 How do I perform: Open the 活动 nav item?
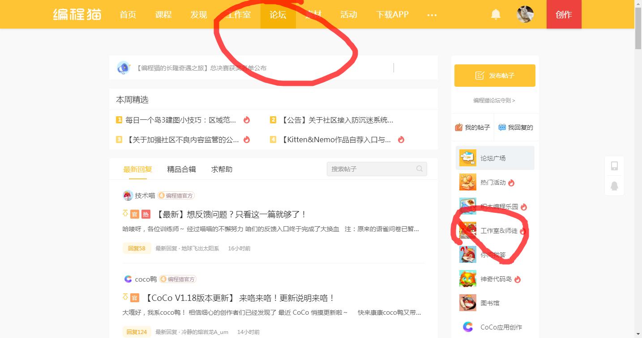pos(348,14)
